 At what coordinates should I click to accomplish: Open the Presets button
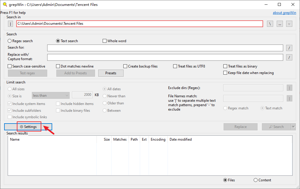(111, 73)
